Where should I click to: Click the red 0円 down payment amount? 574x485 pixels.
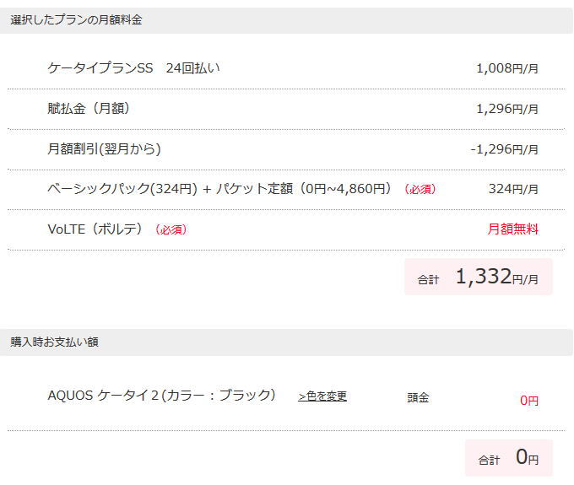529,401
